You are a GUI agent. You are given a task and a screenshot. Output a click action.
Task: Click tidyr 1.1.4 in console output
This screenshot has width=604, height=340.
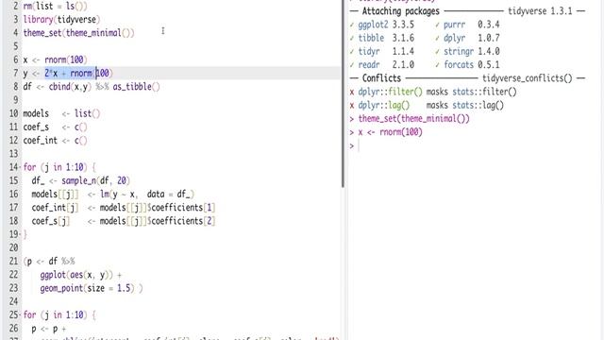(x=386, y=51)
